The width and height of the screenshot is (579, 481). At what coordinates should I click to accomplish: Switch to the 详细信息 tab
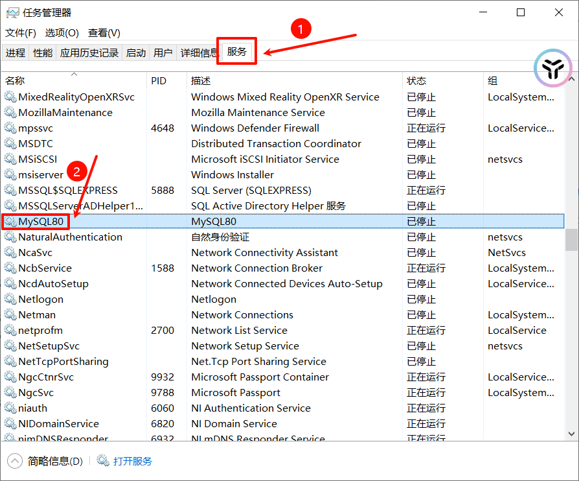click(199, 53)
